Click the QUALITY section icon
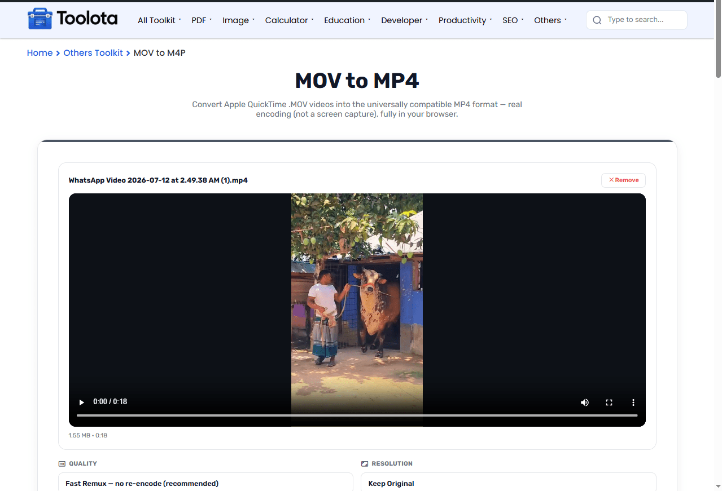 62,464
